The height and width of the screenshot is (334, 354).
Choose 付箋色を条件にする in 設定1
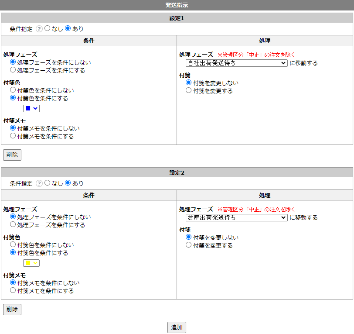[13, 98]
